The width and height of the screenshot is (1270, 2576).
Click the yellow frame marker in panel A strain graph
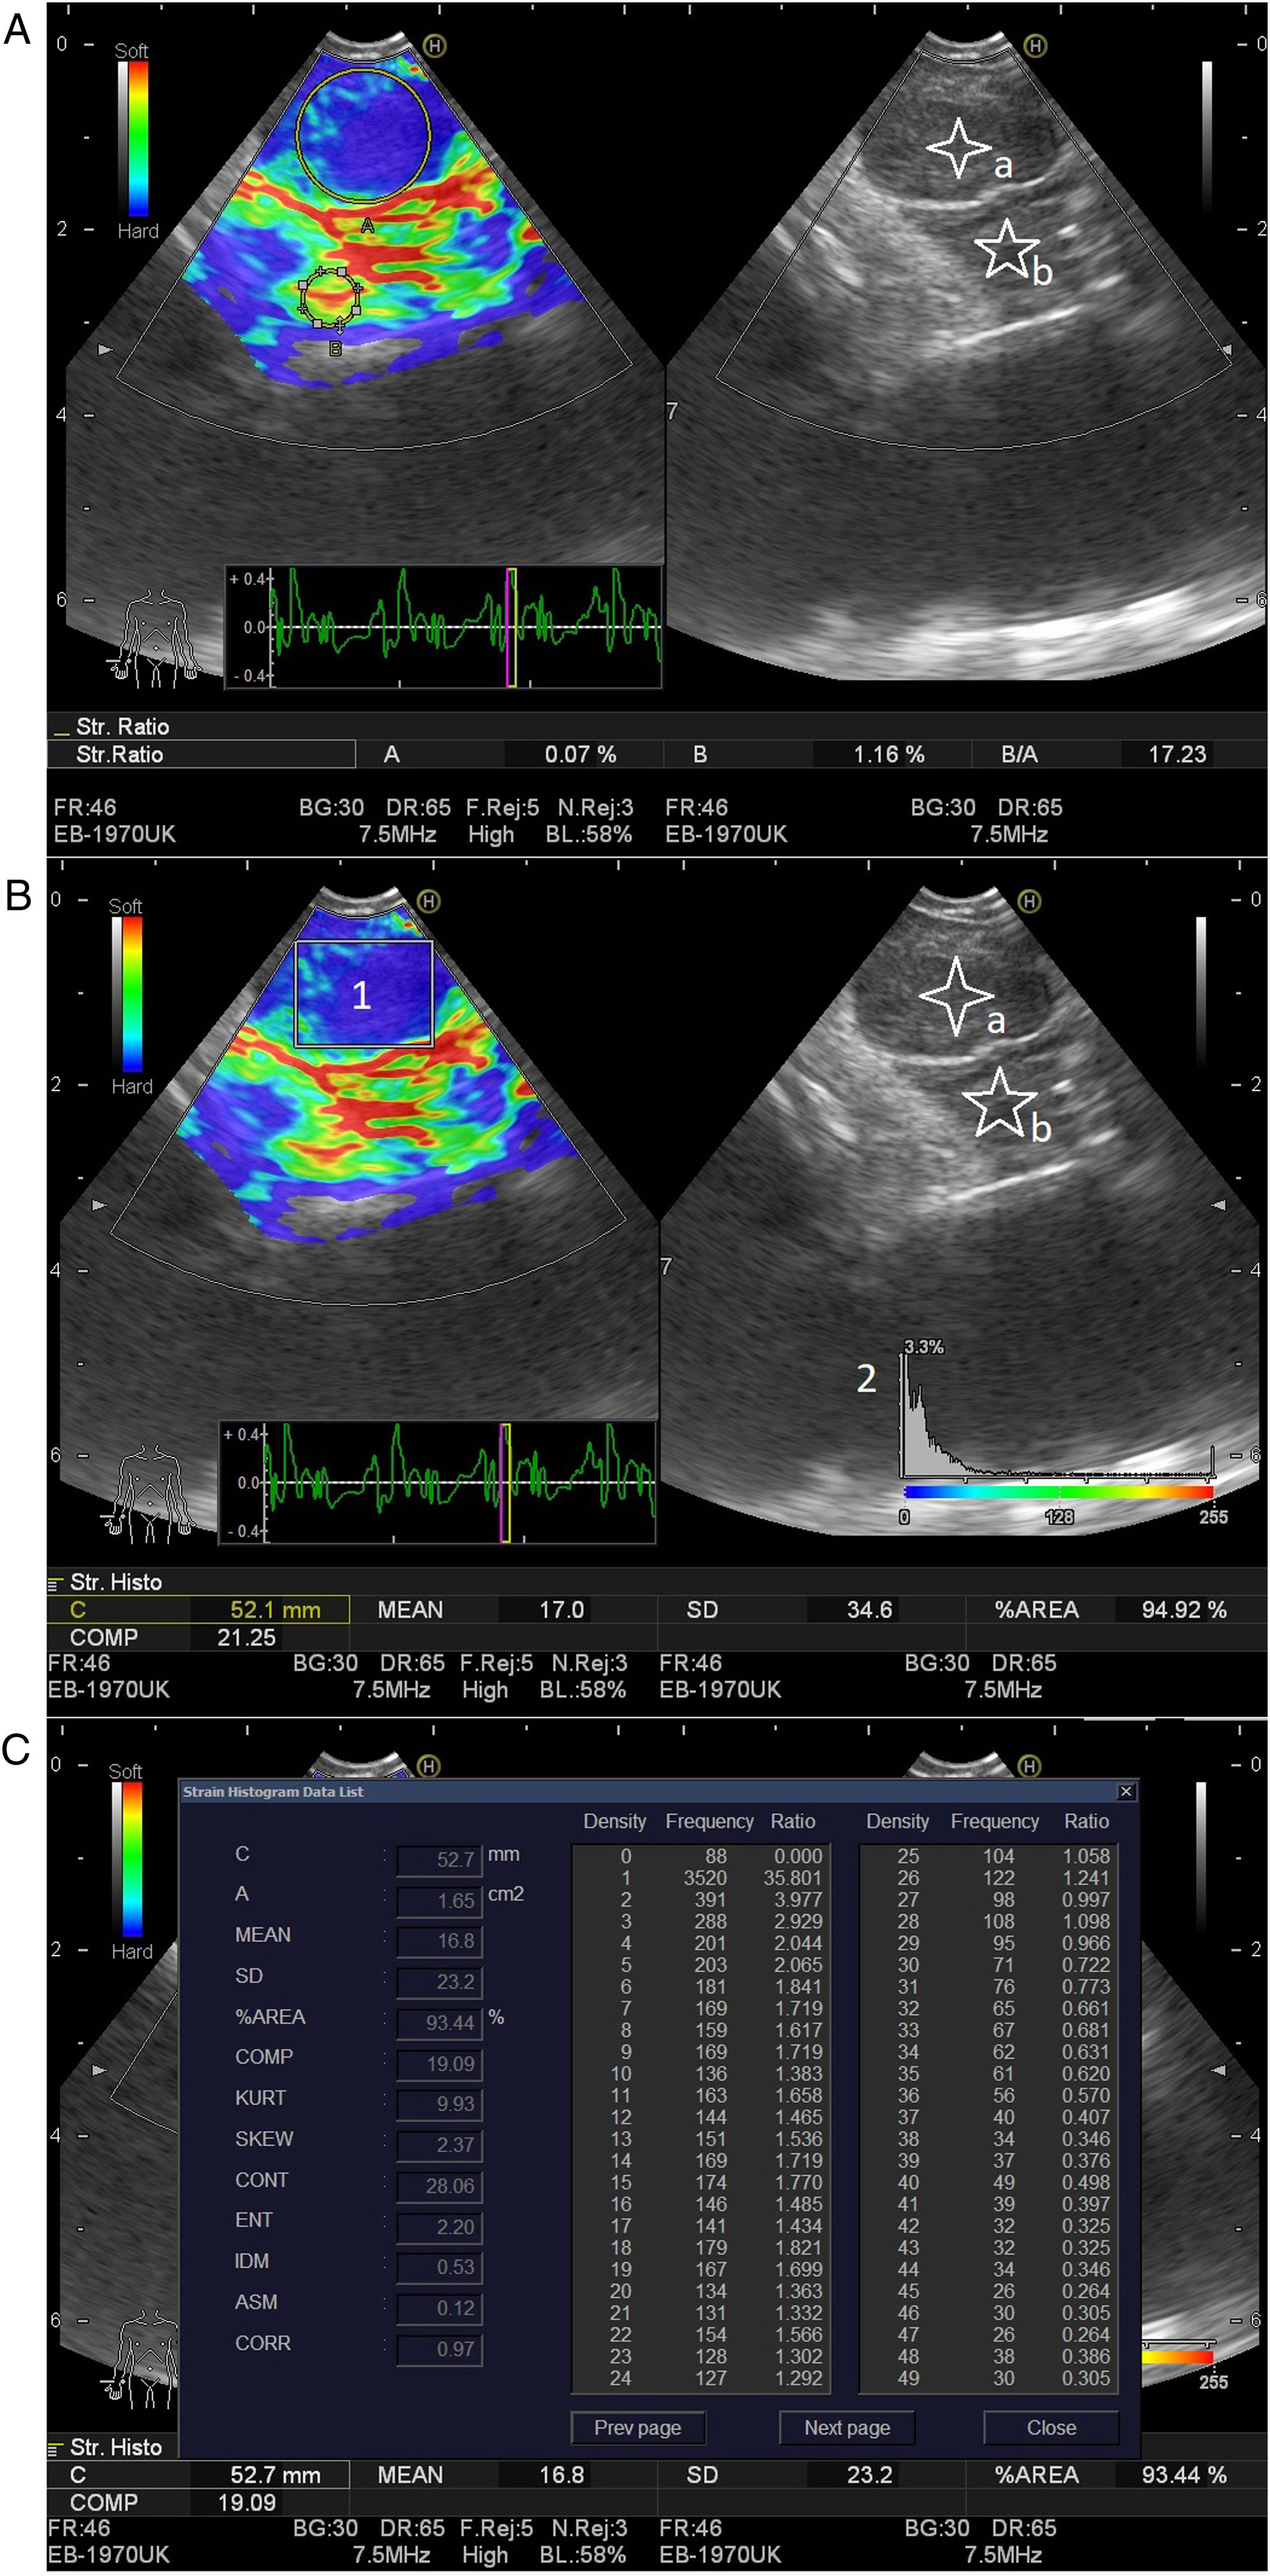(511, 627)
